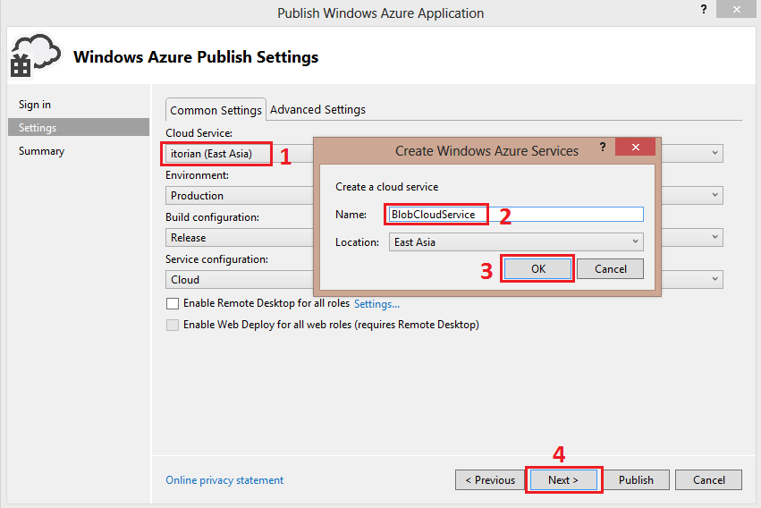Close the Create Windows Azure Services dialog

click(634, 148)
